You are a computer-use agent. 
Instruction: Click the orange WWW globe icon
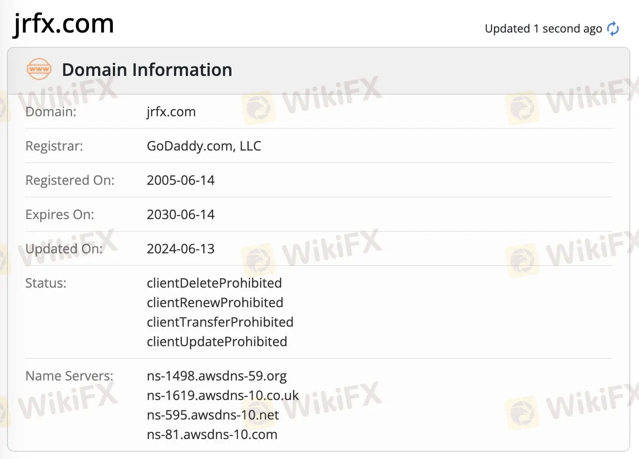point(39,69)
